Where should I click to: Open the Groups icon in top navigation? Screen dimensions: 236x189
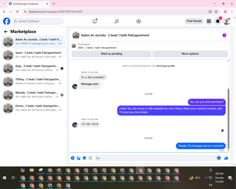139,21
